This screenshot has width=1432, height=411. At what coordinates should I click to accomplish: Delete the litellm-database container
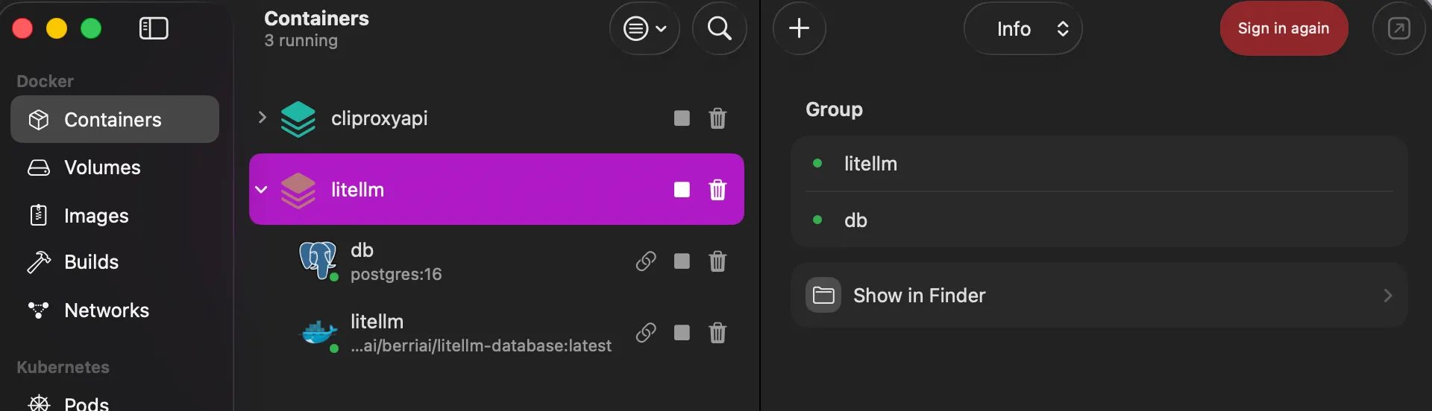(717, 333)
